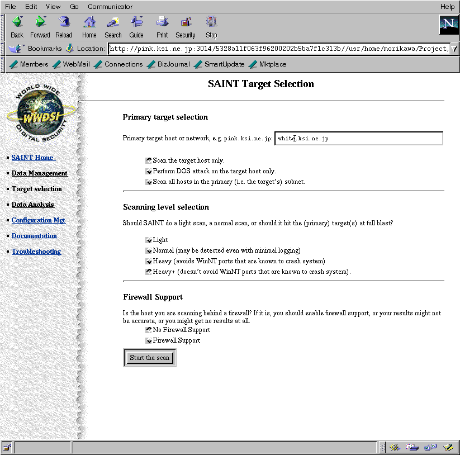Open the Members personal toolbar item
Viewport: 460px width, 455px height.
tap(29, 64)
